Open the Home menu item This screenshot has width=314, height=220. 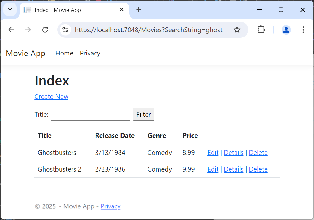click(x=64, y=53)
